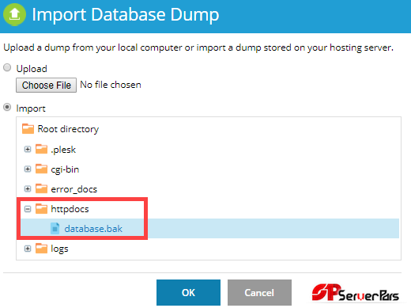Click the Root directory folder icon

[28, 129]
